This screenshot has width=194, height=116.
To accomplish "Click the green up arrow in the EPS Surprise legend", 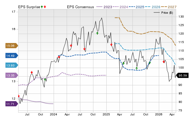I will pos(42,7).
